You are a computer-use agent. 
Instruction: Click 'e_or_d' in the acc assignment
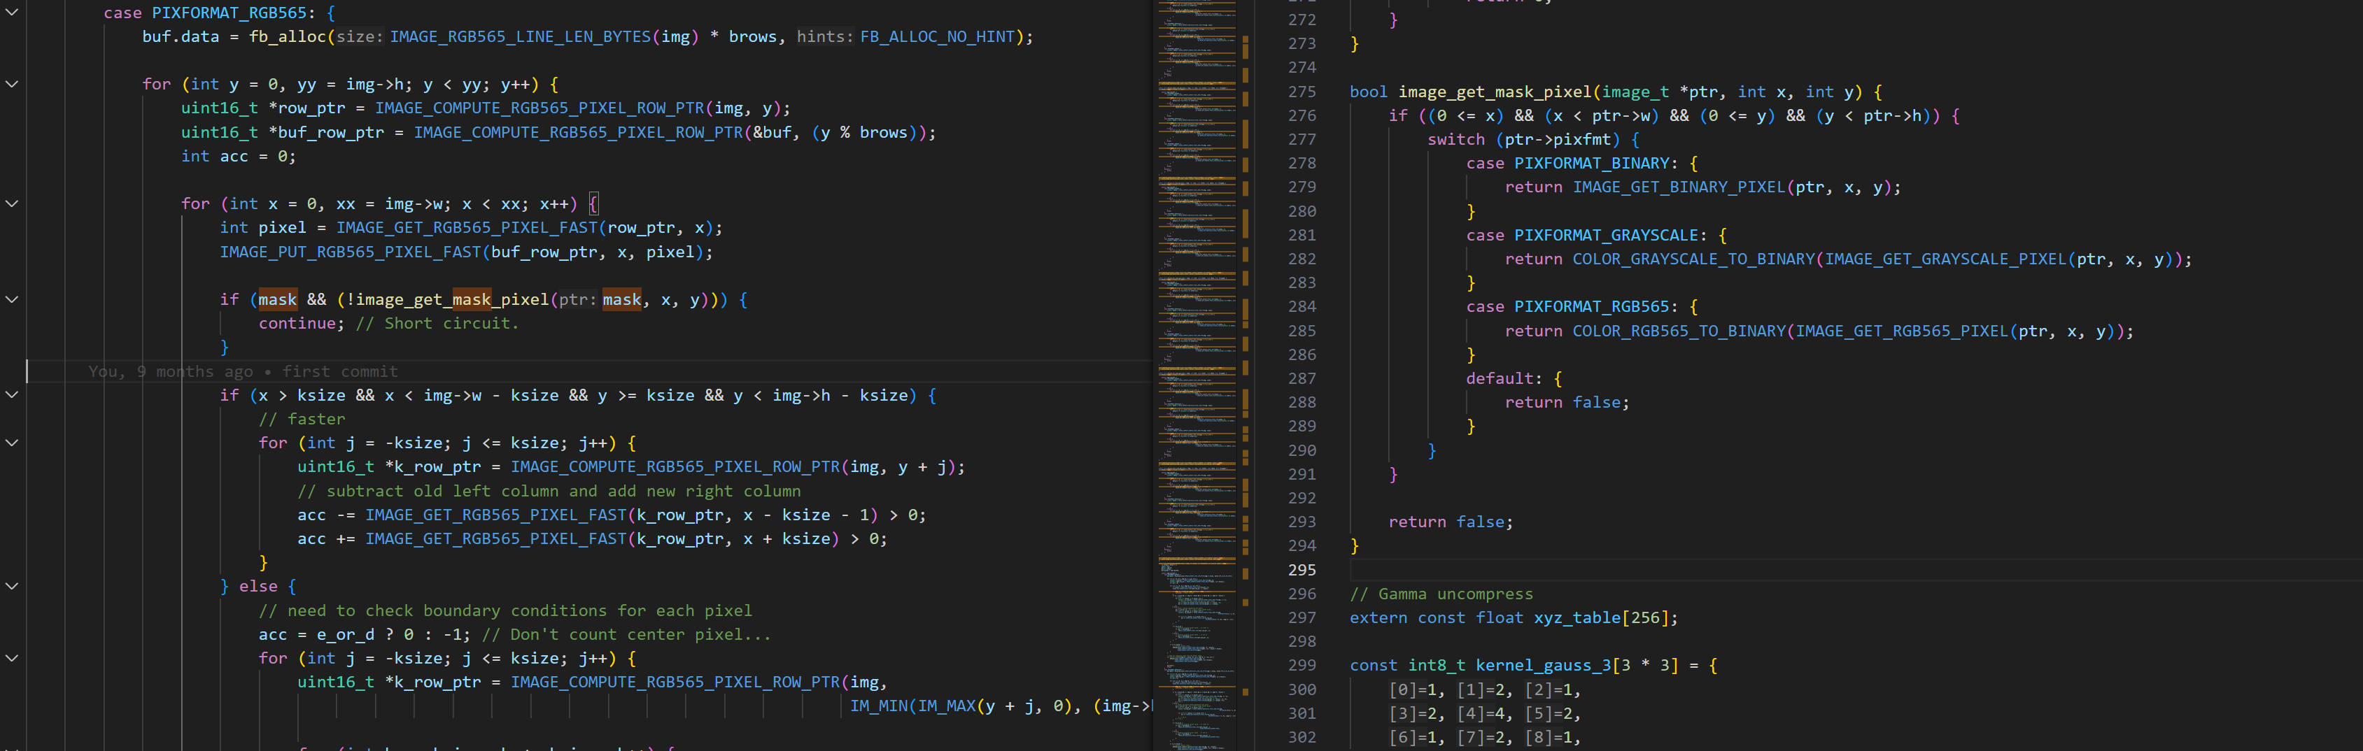(346, 634)
